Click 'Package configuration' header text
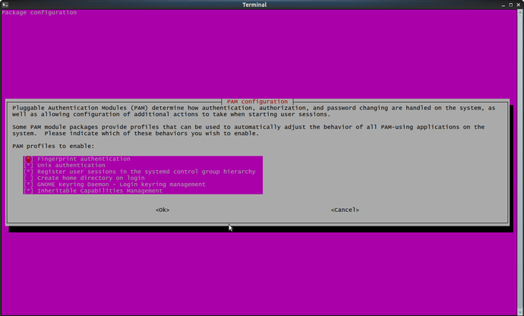524x316 pixels. (x=39, y=13)
